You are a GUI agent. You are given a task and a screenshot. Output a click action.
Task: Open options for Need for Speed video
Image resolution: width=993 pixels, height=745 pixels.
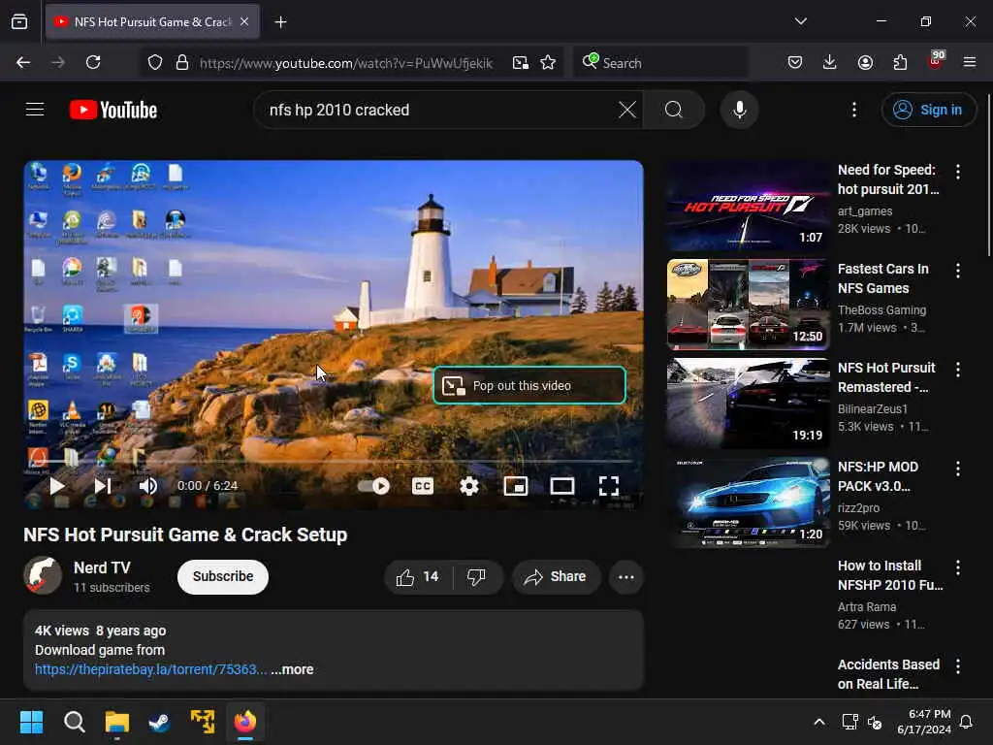tap(958, 171)
